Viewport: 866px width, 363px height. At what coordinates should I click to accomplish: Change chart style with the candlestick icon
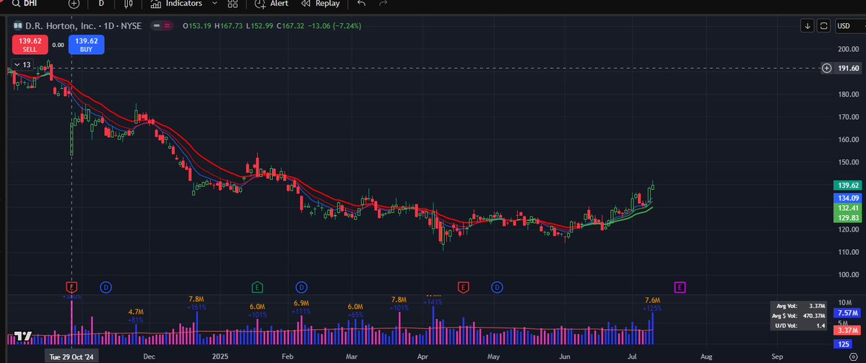click(x=129, y=4)
